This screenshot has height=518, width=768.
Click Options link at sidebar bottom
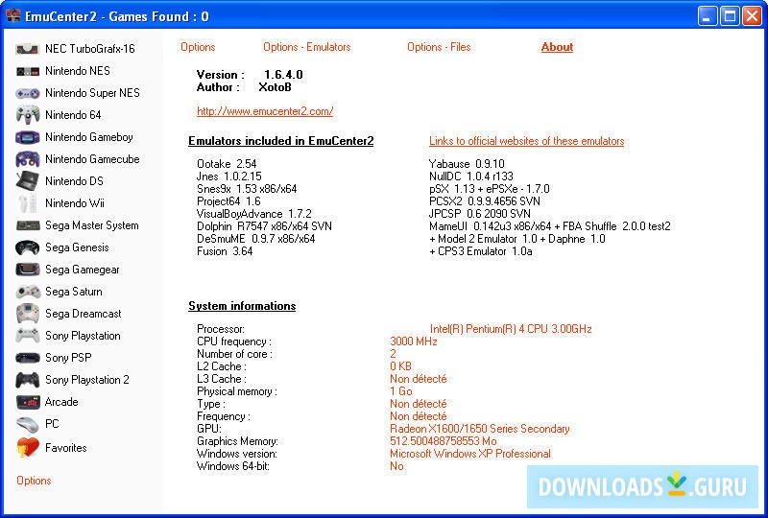coord(34,481)
